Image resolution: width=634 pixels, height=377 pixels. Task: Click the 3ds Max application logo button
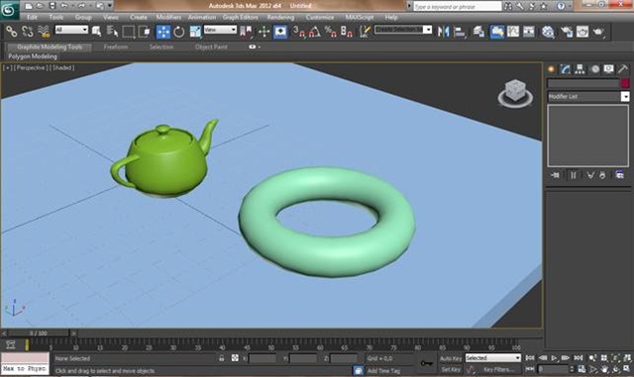tap(9, 10)
